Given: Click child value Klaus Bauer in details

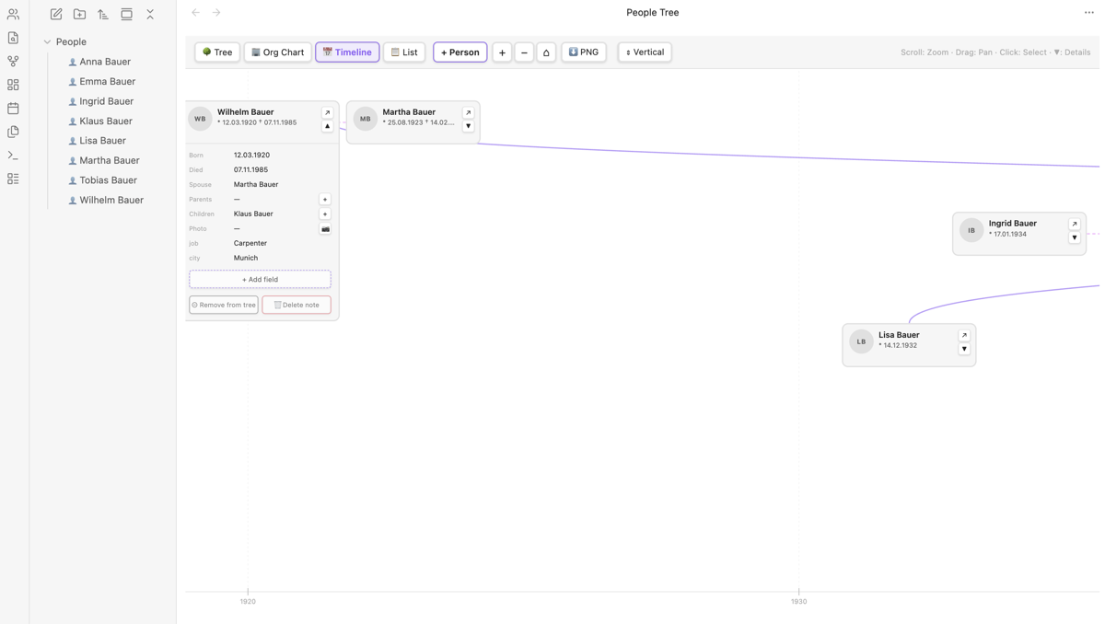Looking at the screenshot, I should [x=253, y=214].
